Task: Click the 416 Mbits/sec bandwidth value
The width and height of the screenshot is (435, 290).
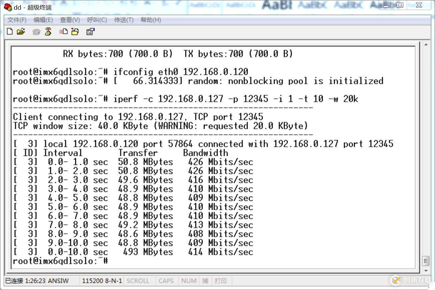Action: tap(221, 180)
